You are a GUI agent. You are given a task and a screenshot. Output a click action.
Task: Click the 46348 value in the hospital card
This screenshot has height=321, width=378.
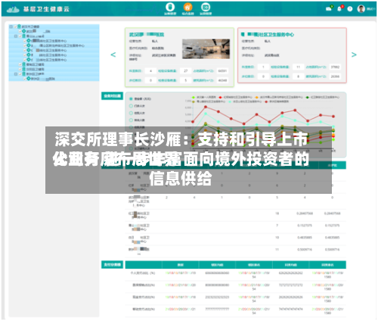click(222, 80)
